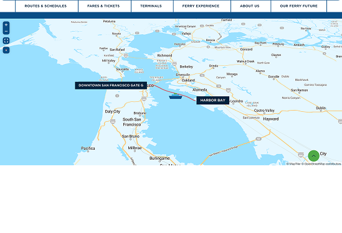342x233 pixels.
Task: Click the Brisbane map label
Action: (140, 113)
